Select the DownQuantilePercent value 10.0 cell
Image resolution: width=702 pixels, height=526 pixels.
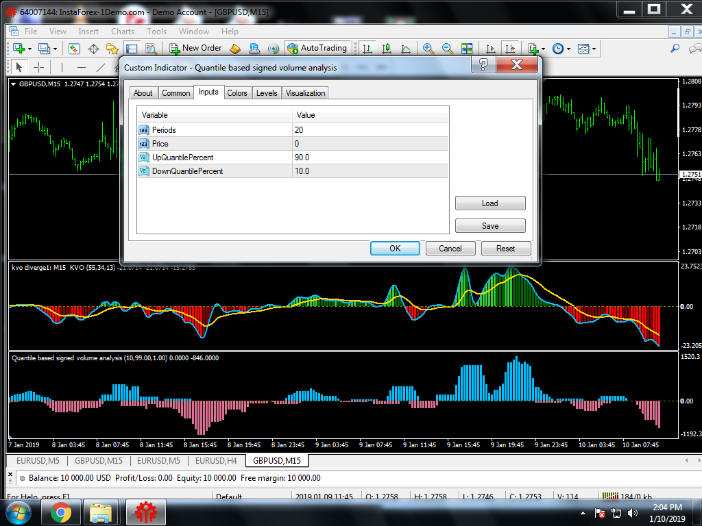pyautogui.click(x=370, y=171)
